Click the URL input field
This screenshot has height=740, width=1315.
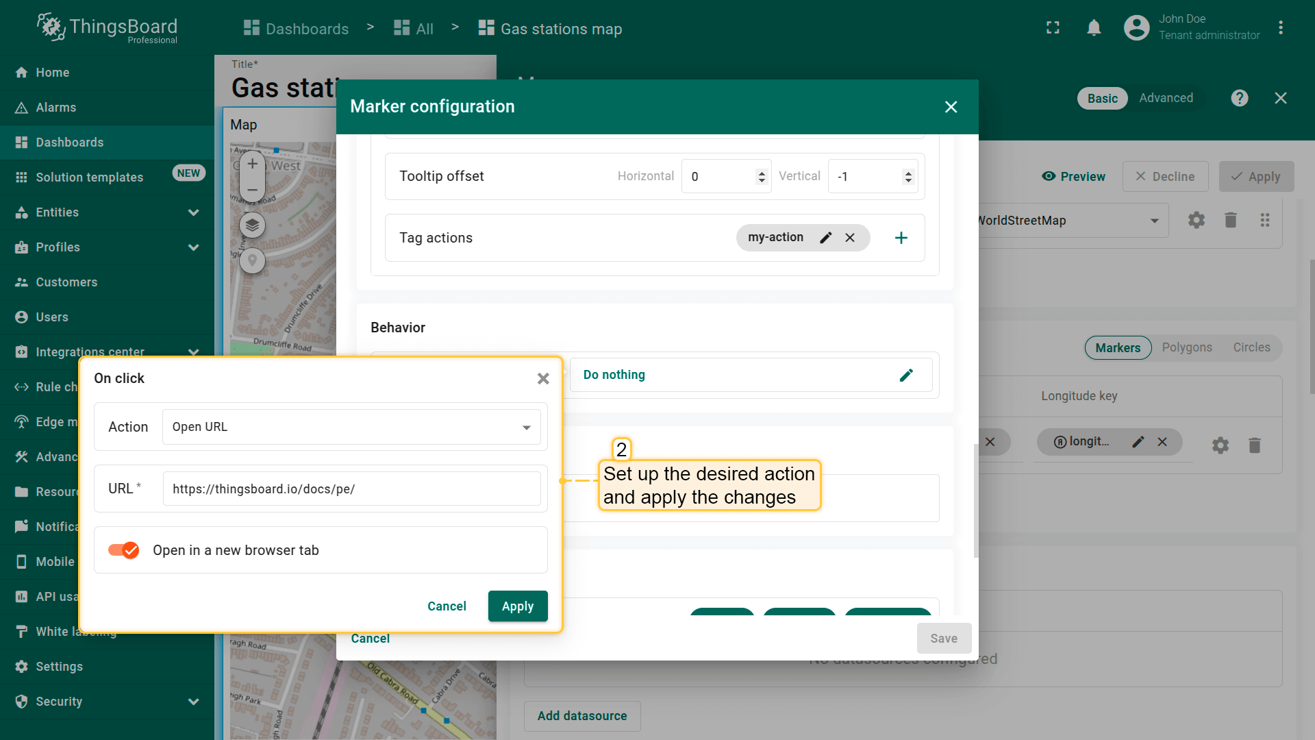pos(351,489)
